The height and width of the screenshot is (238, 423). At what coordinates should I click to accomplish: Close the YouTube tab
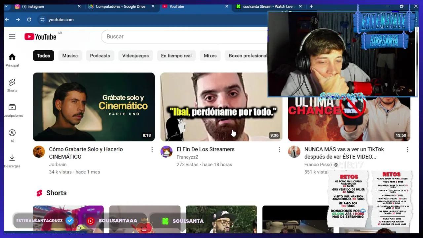click(227, 6)
